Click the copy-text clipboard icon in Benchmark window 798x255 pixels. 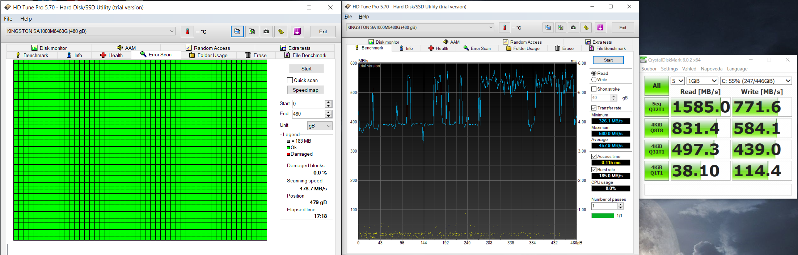(x=548, y=27)
